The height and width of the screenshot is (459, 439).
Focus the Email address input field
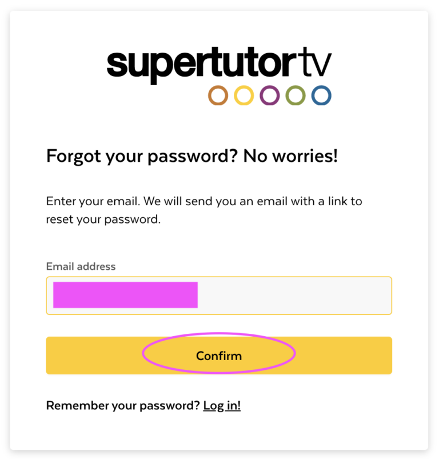pyautogui.click(x=219, y=296)
